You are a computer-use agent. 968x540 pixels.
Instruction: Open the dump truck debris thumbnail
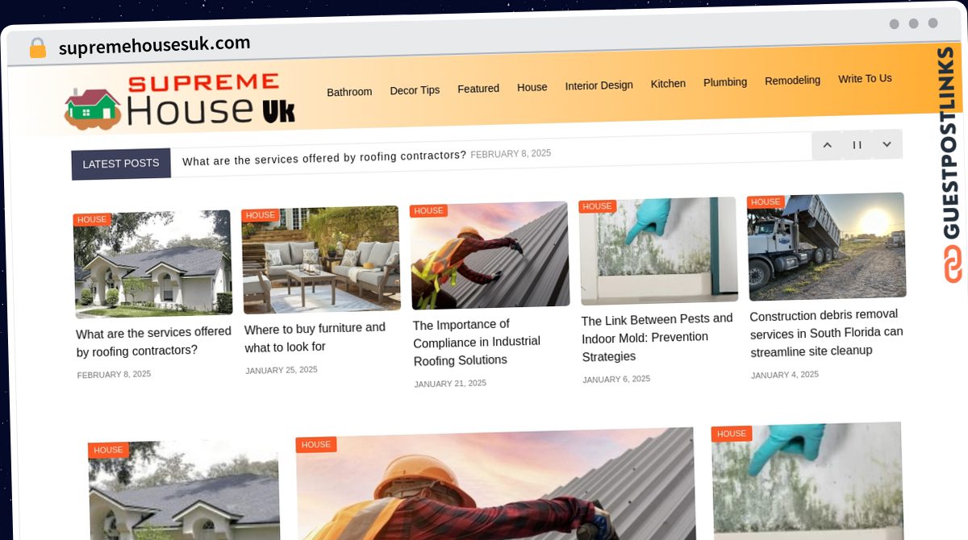(x=827, y=247)
